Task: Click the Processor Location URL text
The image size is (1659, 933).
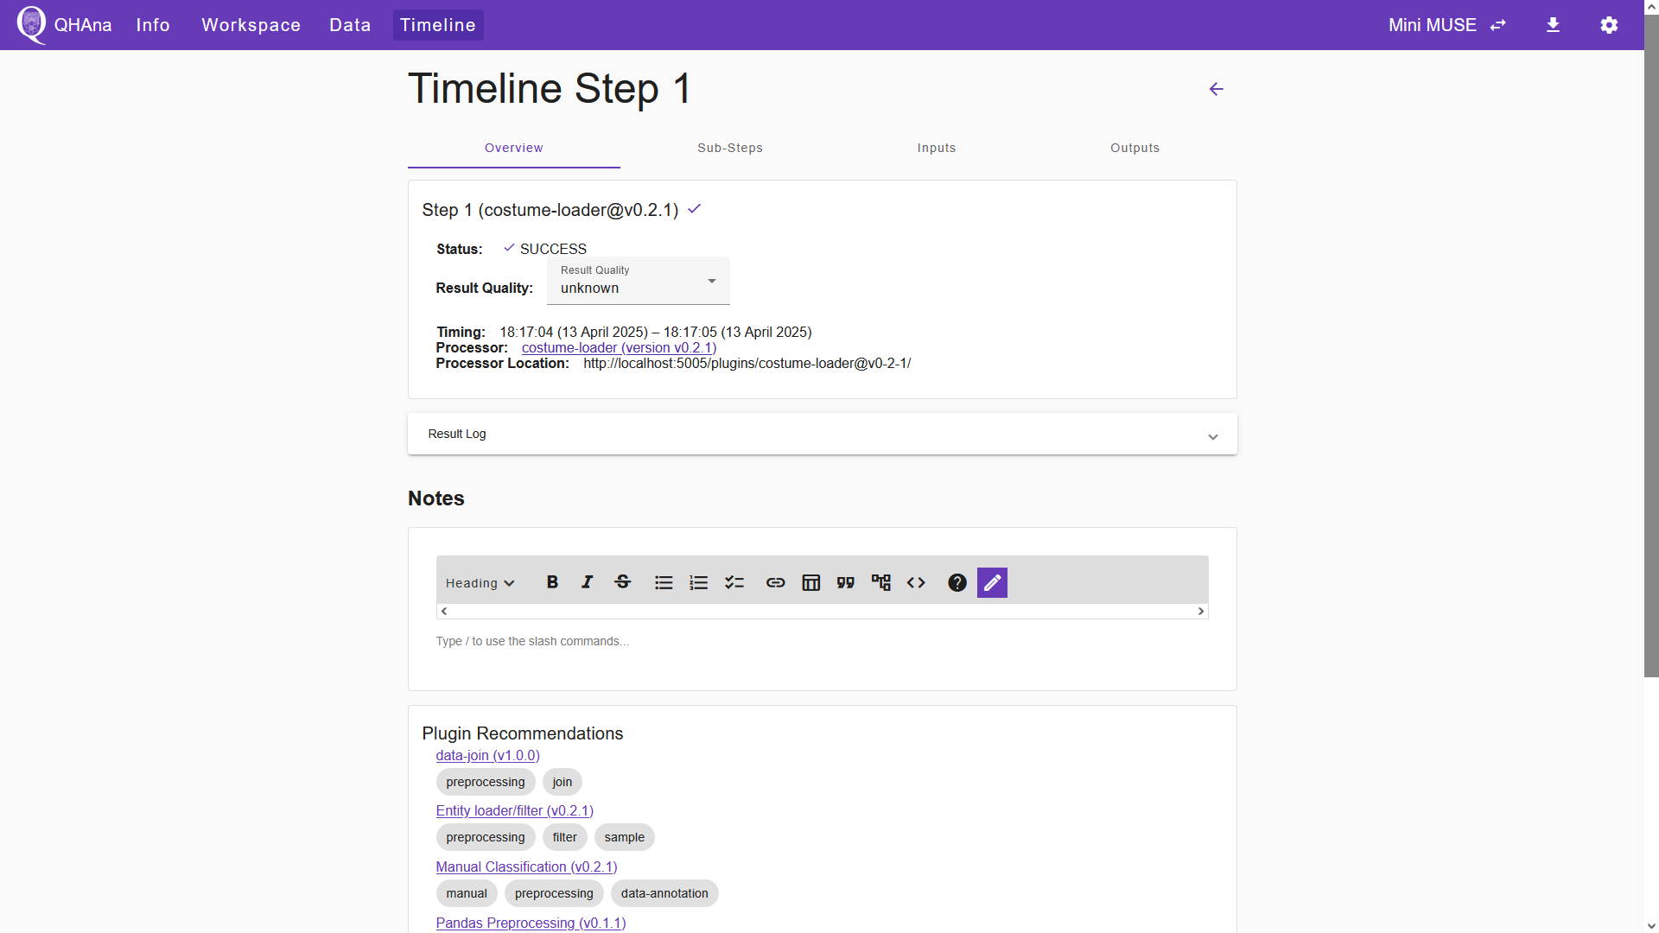Action: tap(747, 363)
